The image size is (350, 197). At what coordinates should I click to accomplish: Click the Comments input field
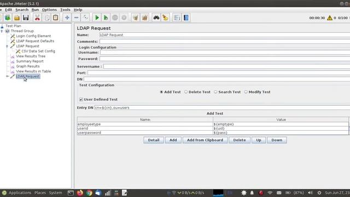pyautogui.click(x=225, y=42)
